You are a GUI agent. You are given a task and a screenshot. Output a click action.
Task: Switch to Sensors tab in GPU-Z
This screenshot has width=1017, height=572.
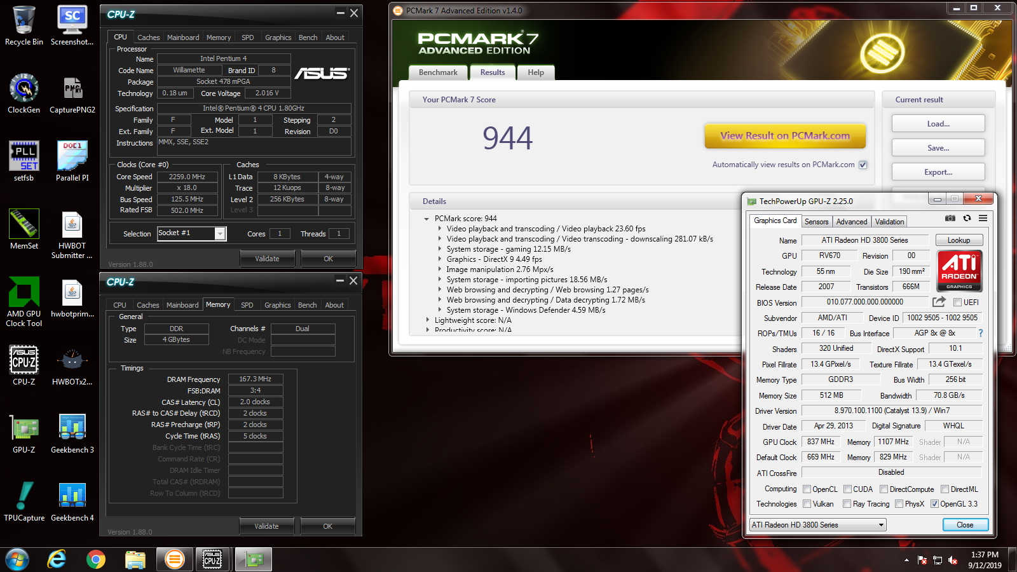pos(816,222)
